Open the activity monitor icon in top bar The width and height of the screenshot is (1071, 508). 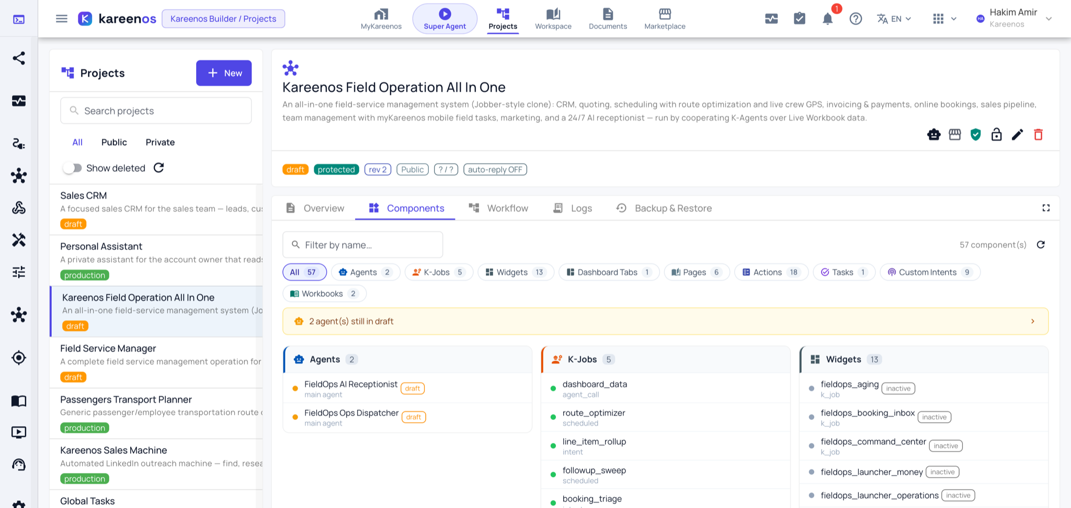tap(771, 19)
